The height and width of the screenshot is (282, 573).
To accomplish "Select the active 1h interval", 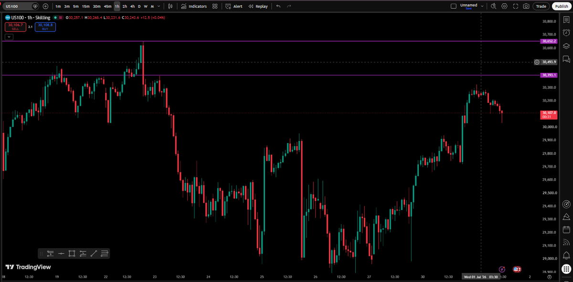I will (117, 6).
